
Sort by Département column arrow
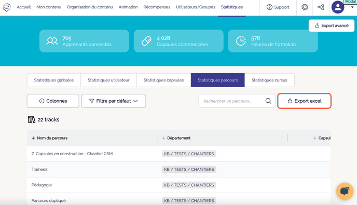pyautogui.click(x=163, y=138)
